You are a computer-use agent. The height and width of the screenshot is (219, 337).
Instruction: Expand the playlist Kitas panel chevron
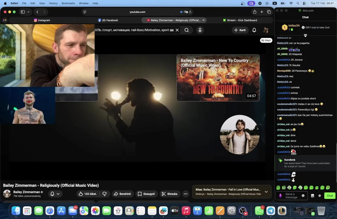(x=266, y=192)
